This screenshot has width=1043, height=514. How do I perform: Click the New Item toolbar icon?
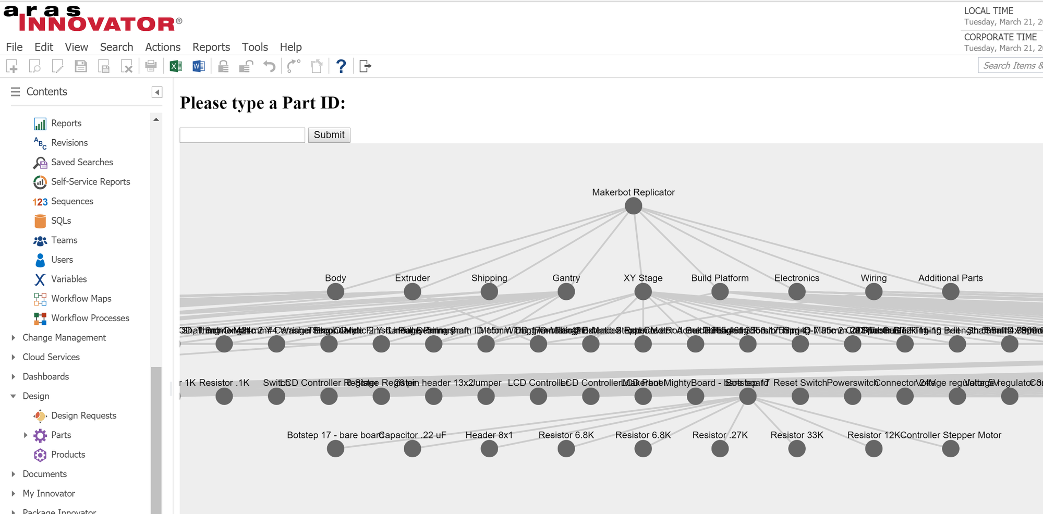coord(12,66)
